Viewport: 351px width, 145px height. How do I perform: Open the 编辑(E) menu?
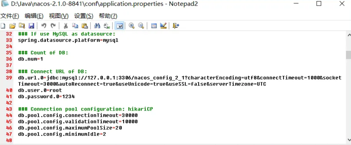[x=34, y=16]
